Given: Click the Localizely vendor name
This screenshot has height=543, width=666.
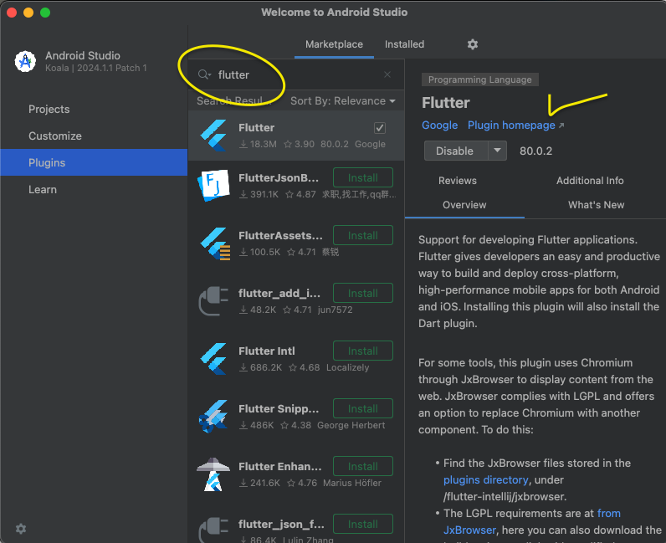Looking at the screenshot, I should [x=347, y=367].
